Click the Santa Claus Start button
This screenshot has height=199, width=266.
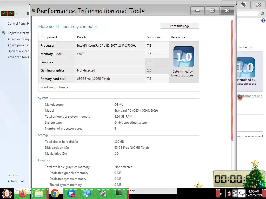(x=6, y=194)
